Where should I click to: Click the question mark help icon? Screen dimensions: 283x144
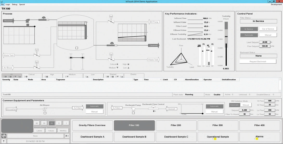coord(4,141)
